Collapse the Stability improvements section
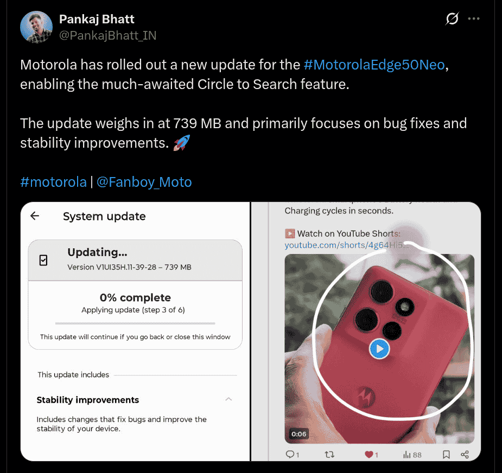Screen dimensions: 502x473 (x=228, y=399)
